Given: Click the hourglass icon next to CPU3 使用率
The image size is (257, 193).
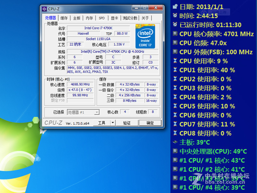Looking at the screenshot, I should point(175,88).
